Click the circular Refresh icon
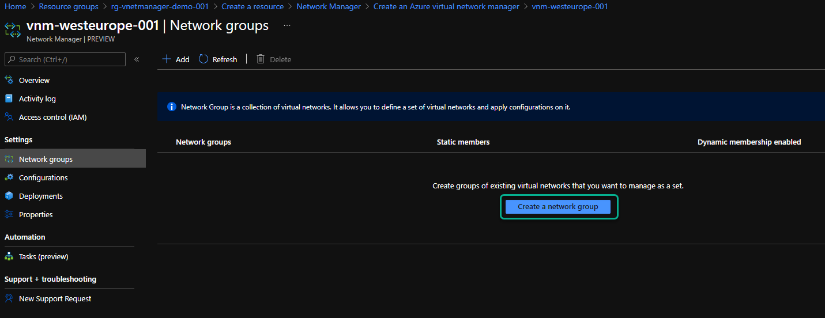This screenshot has width=825, height=318. point(204,59)
